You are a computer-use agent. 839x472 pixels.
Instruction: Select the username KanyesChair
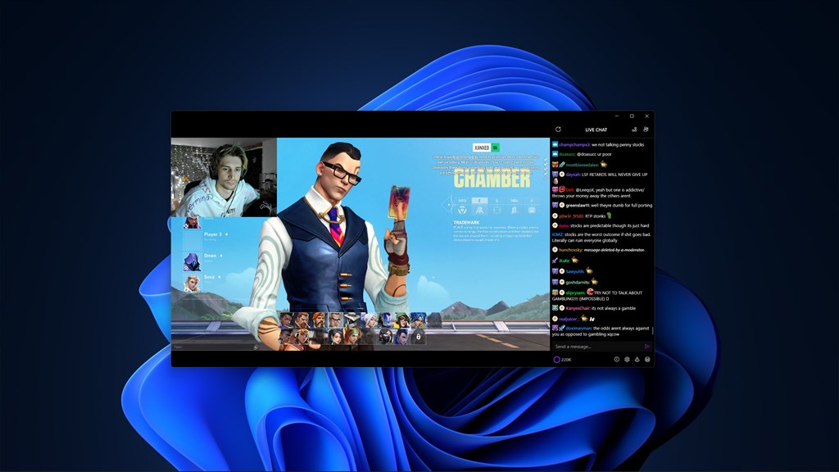coord(578,308)
